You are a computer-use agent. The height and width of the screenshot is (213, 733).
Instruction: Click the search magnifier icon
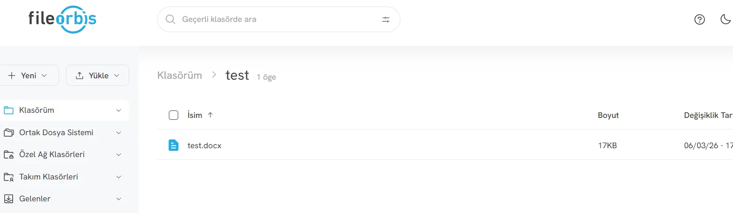tap(171, 20)
